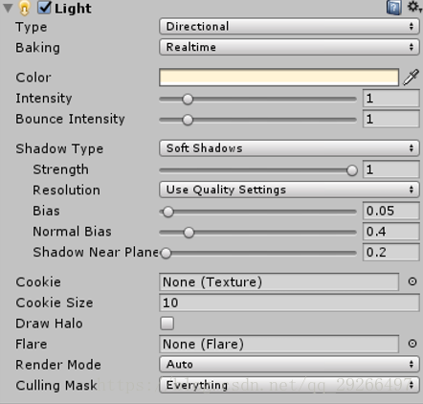
Task: Click the Render Mode label
Action: click(58, 365)
